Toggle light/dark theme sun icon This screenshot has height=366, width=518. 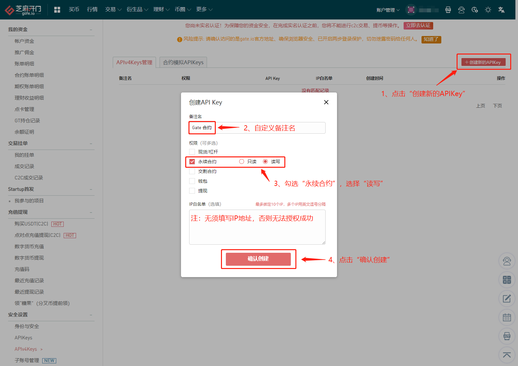[488, 10]
